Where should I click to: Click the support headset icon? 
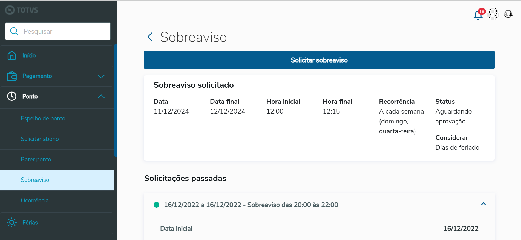pyautogui.click(x=508, y=14)
